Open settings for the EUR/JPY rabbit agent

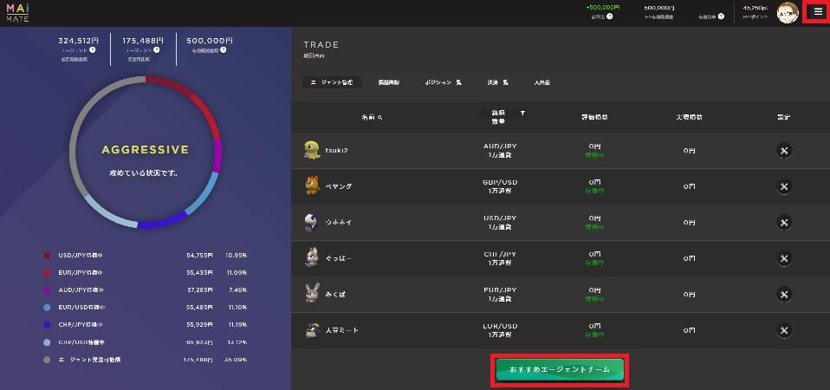coord(784,294)
